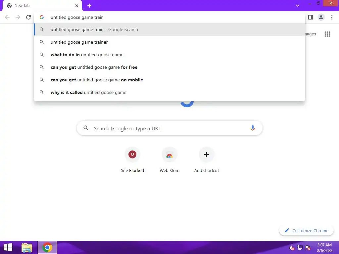The width and height of the screenshot is (339, 254).
Task: Go forward with the forward arrow
Action: pos(18,17)
